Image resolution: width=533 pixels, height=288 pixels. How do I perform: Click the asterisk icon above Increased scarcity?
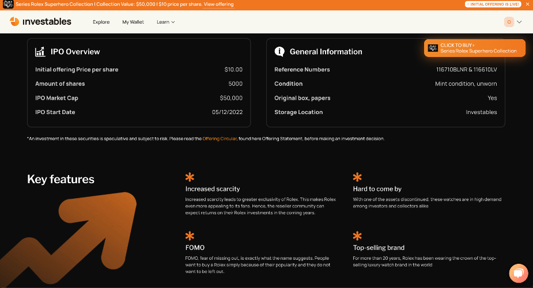tap(190, 177)
